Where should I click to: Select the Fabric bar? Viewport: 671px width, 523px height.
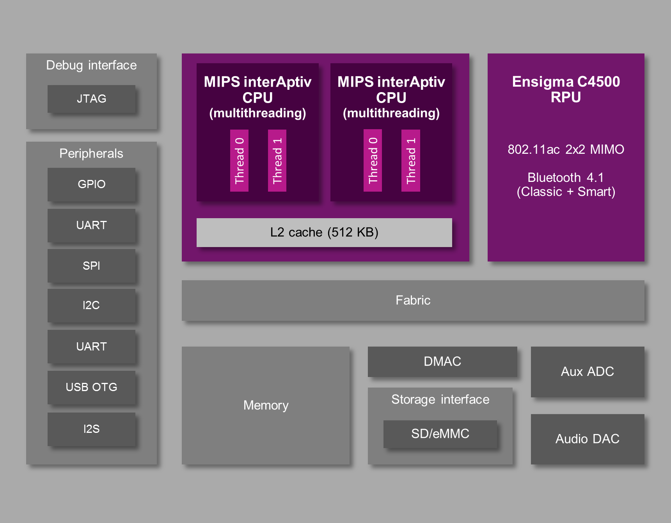413,300
